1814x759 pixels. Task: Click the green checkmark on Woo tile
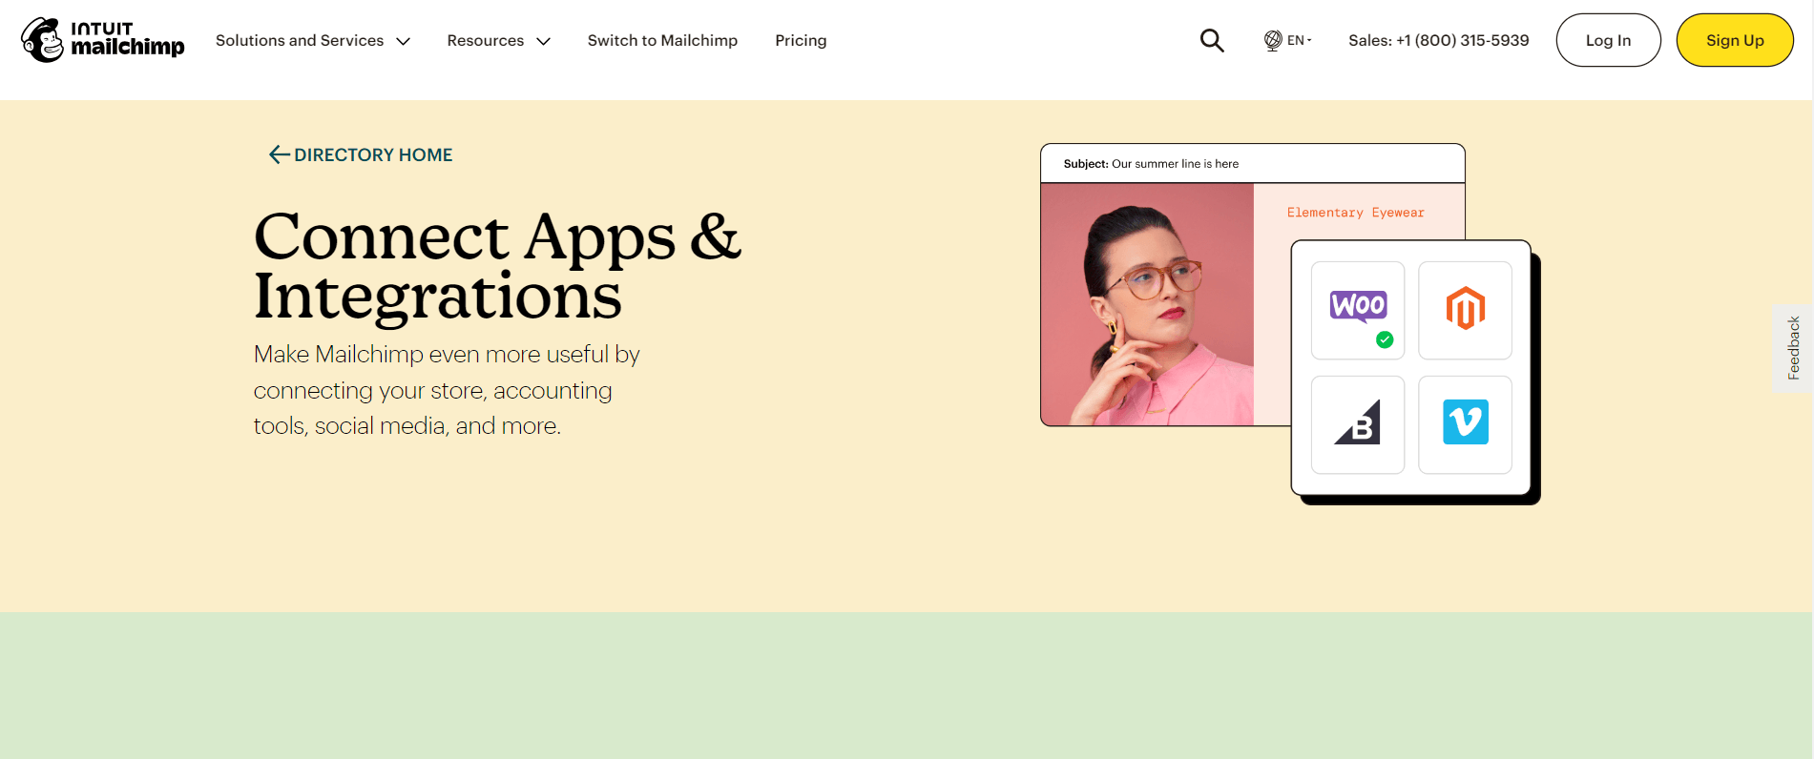pos(1385,339)
